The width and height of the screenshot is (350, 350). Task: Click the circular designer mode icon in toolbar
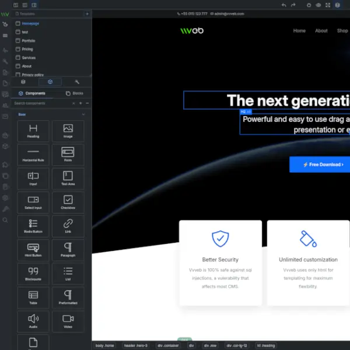(x=309, y=5)
